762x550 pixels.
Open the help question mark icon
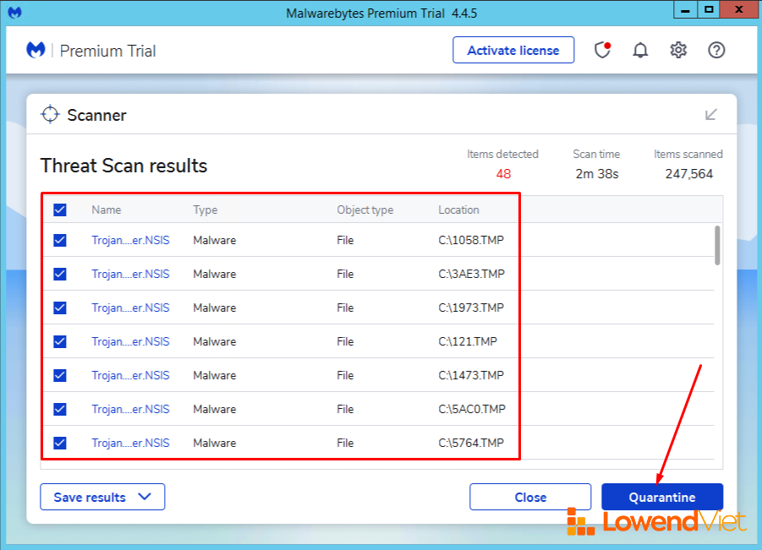point(716,51)
